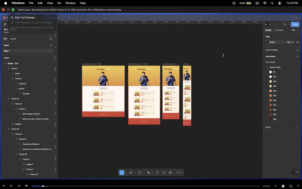Enable picture-in-picture mode icon
302x189 pixels.
(291, 186)
